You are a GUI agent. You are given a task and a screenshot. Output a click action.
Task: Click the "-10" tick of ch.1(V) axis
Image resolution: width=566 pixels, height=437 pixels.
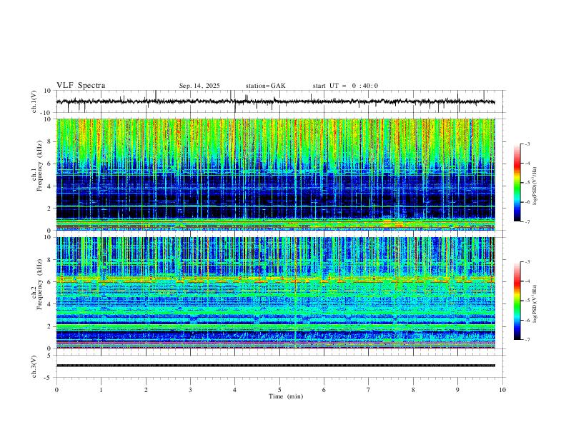coord(47,113)
